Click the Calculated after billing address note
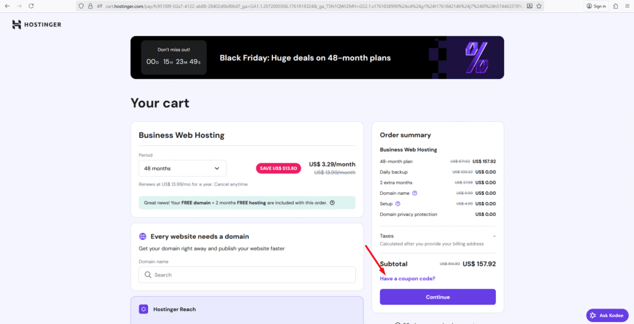 click(x=432, y=244)
